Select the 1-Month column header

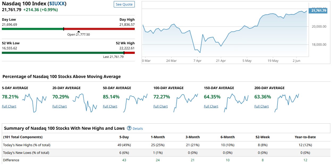pos(158,137)
